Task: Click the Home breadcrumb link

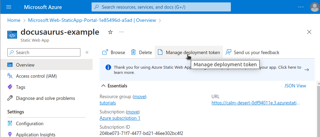Action: (14, 20)
